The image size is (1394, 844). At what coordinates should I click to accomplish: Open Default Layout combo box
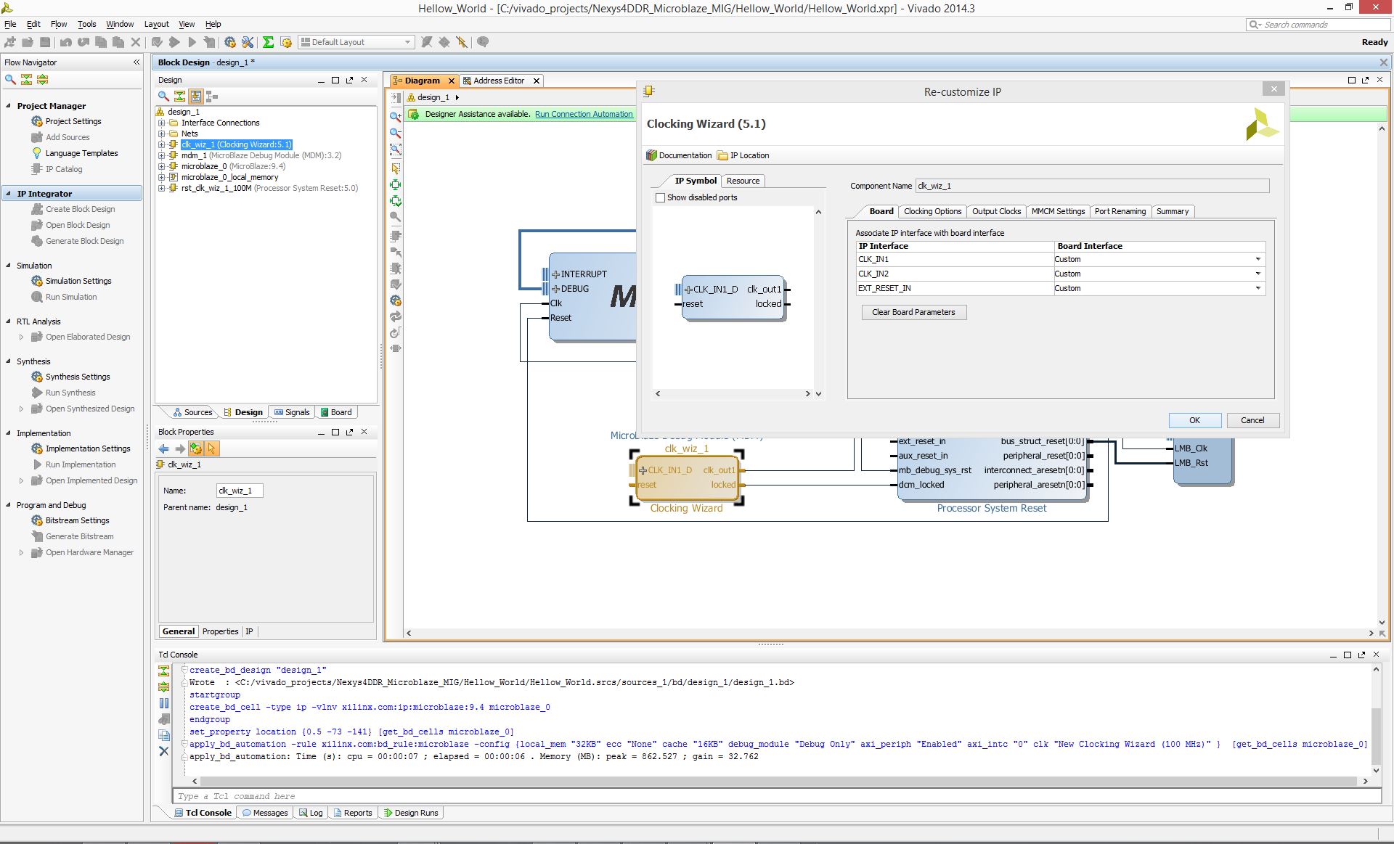[356, 42]
